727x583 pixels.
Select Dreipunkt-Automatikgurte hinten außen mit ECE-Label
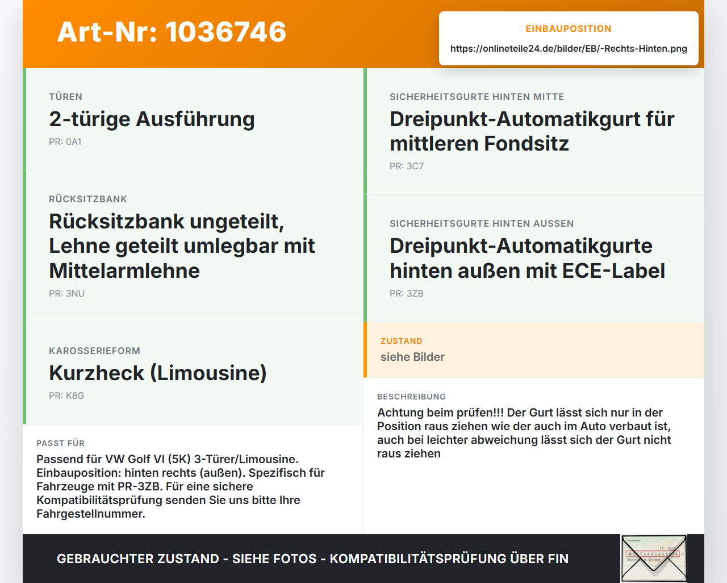(x=527, y=259)
